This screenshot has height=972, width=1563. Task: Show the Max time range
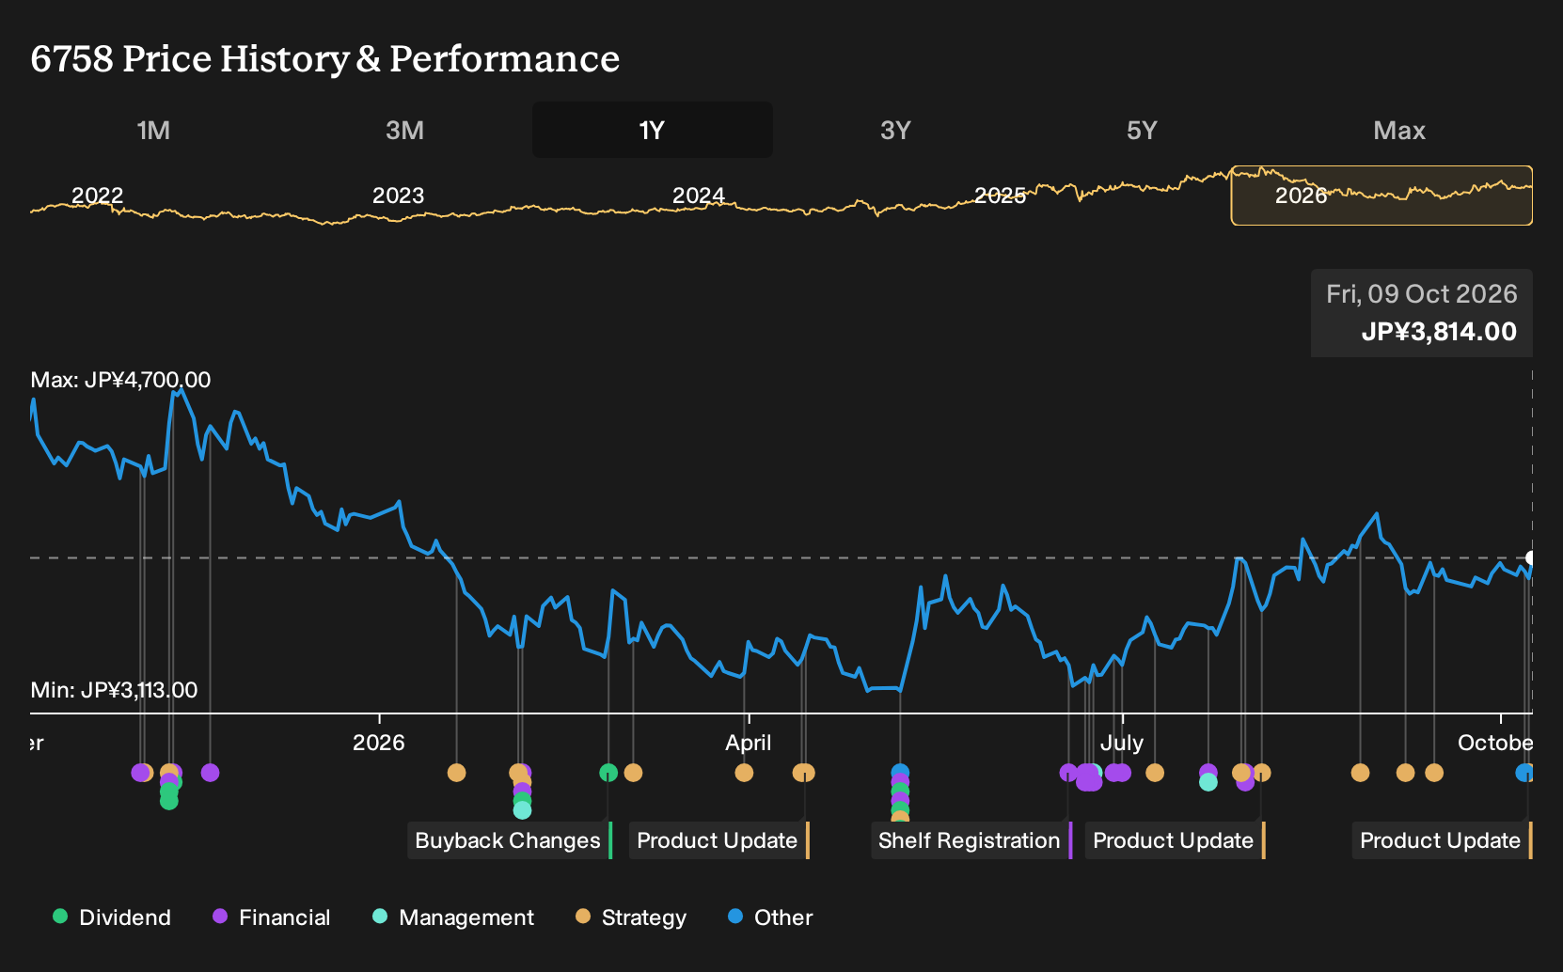coord(1399,130)
